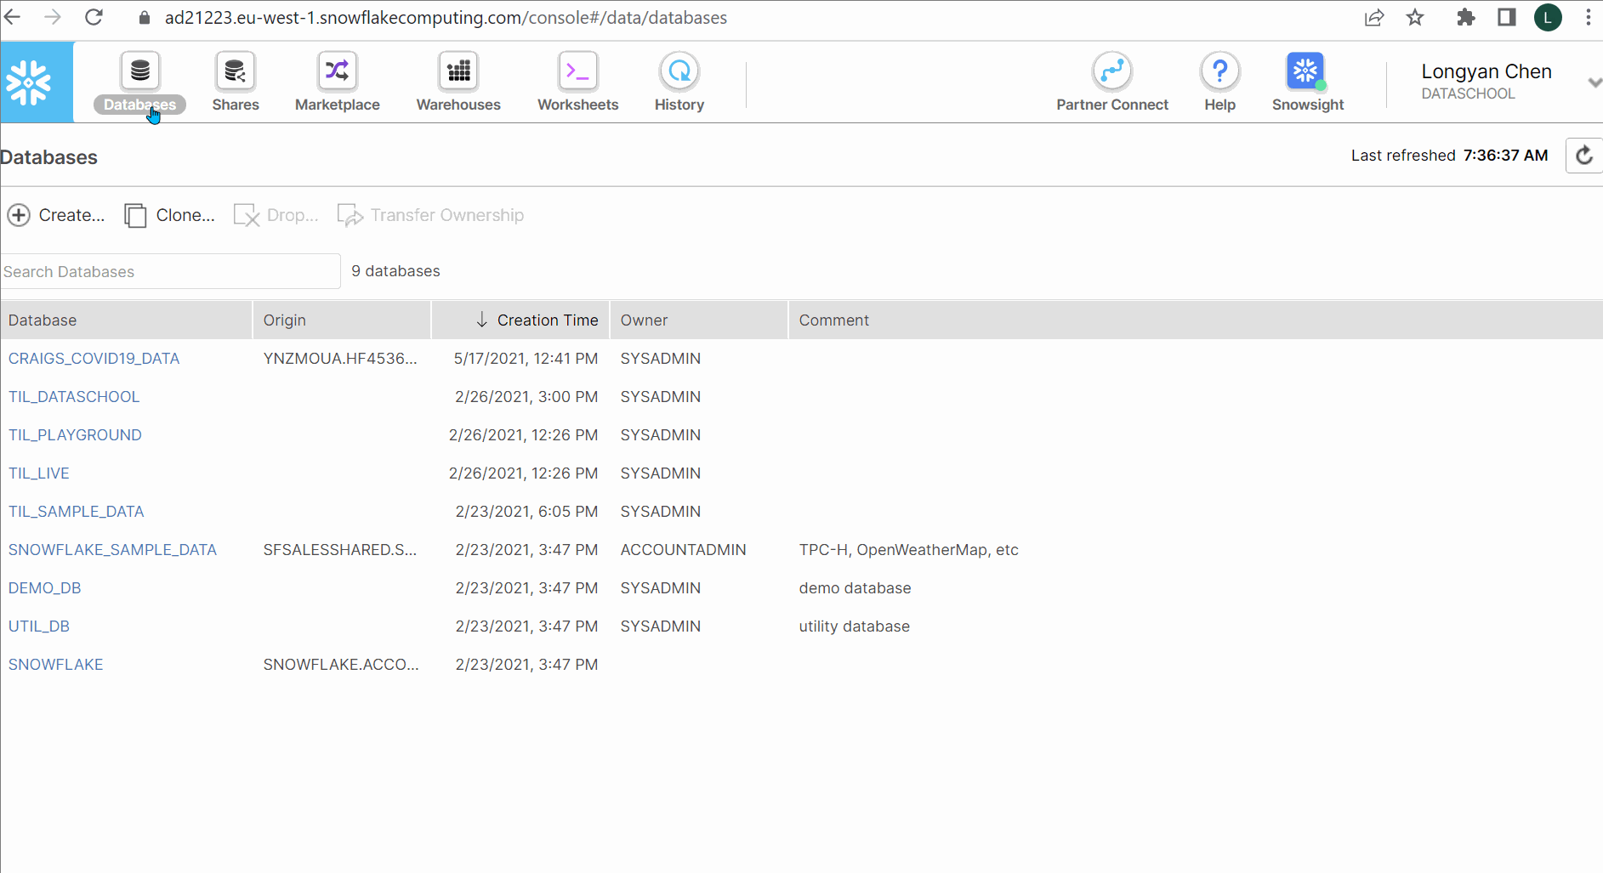Switch to the Databases tab
The height and width of the screenshot is (873, 1603).
click(139, 82)
